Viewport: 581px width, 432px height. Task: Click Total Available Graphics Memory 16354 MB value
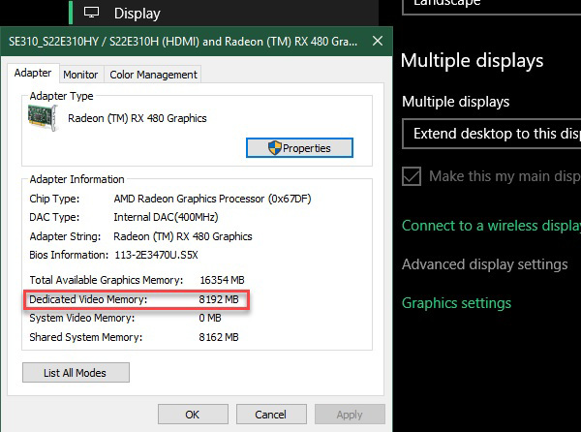pos(223,280)
